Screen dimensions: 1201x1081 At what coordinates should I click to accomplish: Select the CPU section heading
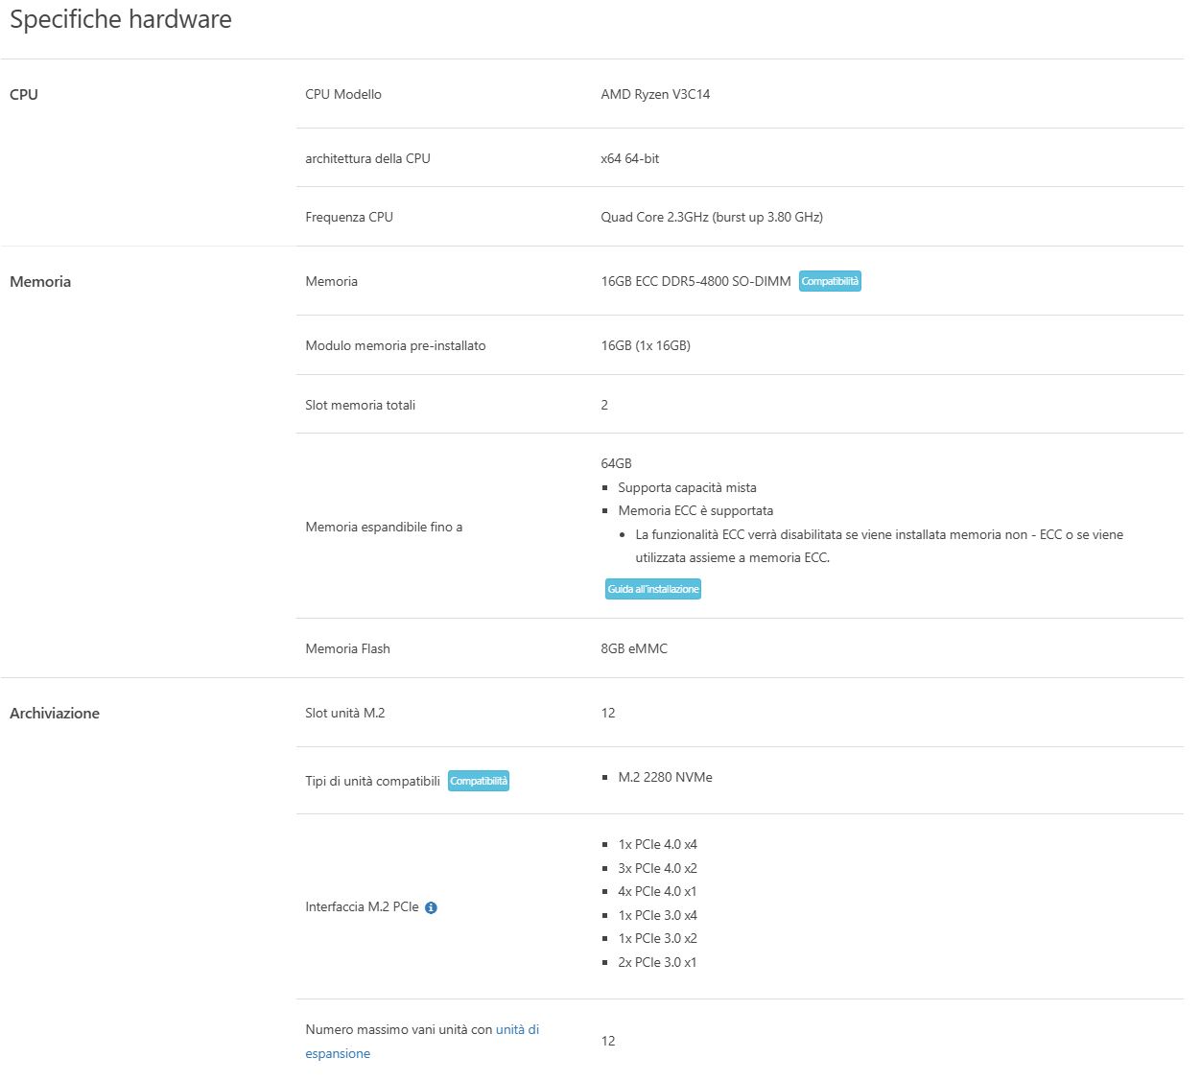(24, 95)
